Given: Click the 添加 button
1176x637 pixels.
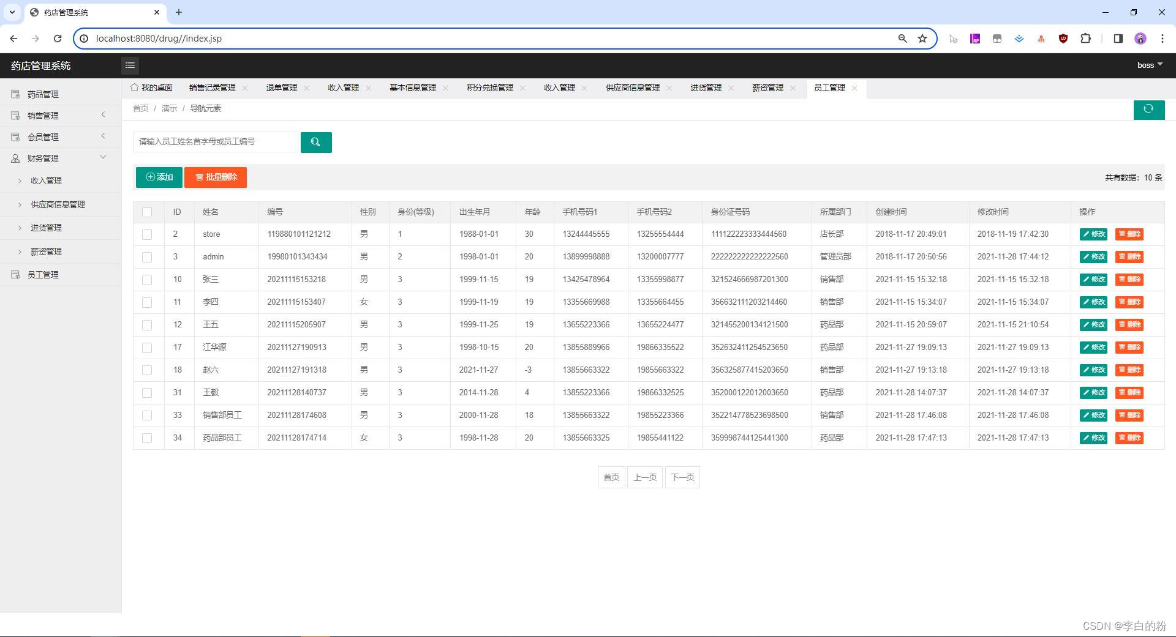Looking at the screenshot, I should point(159,177).
